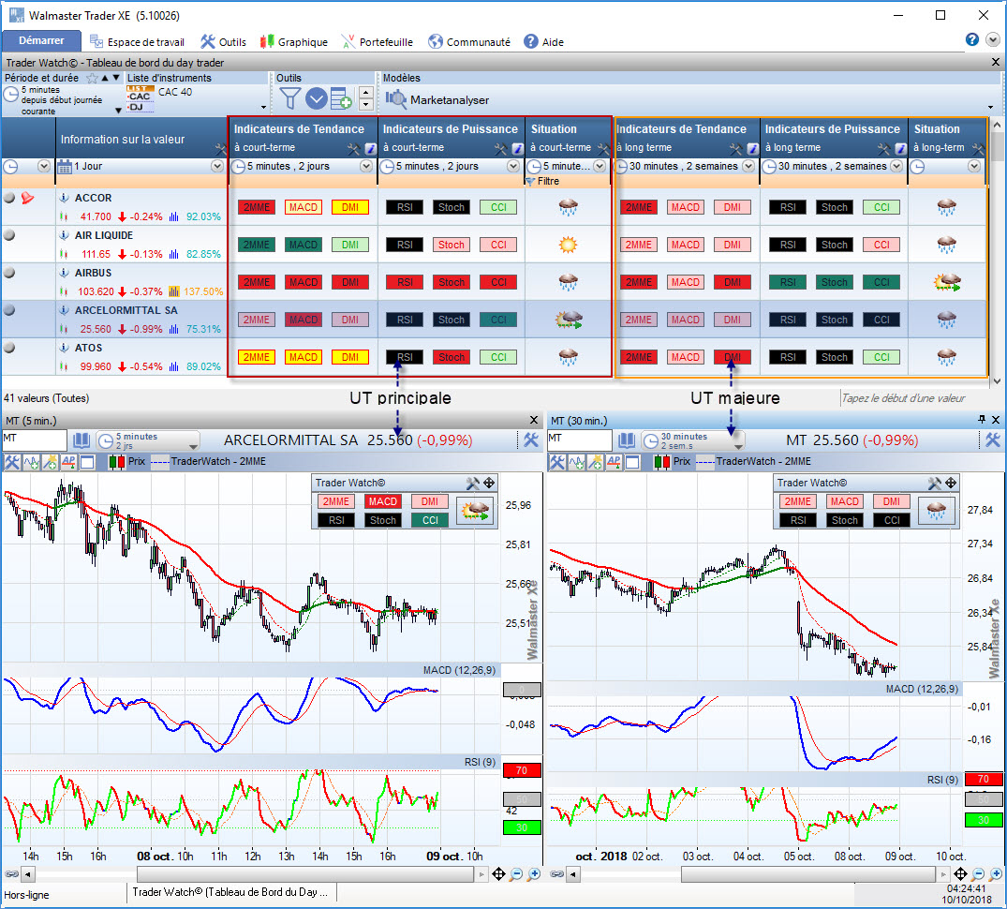Open the Communauté menu

tap(468, 42)
